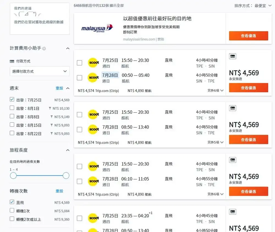This screenshot has height=232, width=275.
Task: Check the 轉機2次或以上 stops filter
Action: click(12, 219)
